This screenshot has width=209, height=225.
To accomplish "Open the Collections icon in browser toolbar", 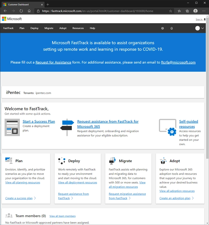I will click(x=187, y=11).
